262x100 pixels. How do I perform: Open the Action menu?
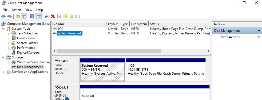click(16, 10)
